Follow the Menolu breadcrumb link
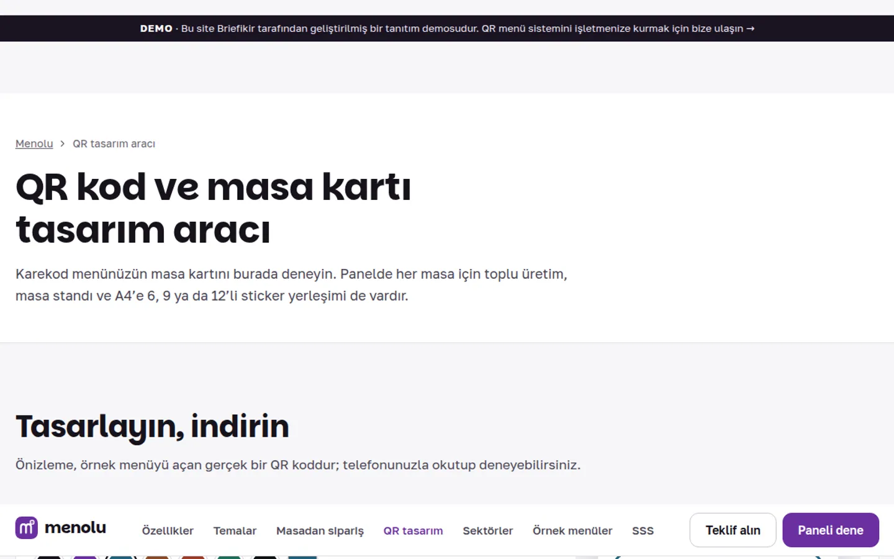Screen dimensions: 894x559 click(34, 143)
